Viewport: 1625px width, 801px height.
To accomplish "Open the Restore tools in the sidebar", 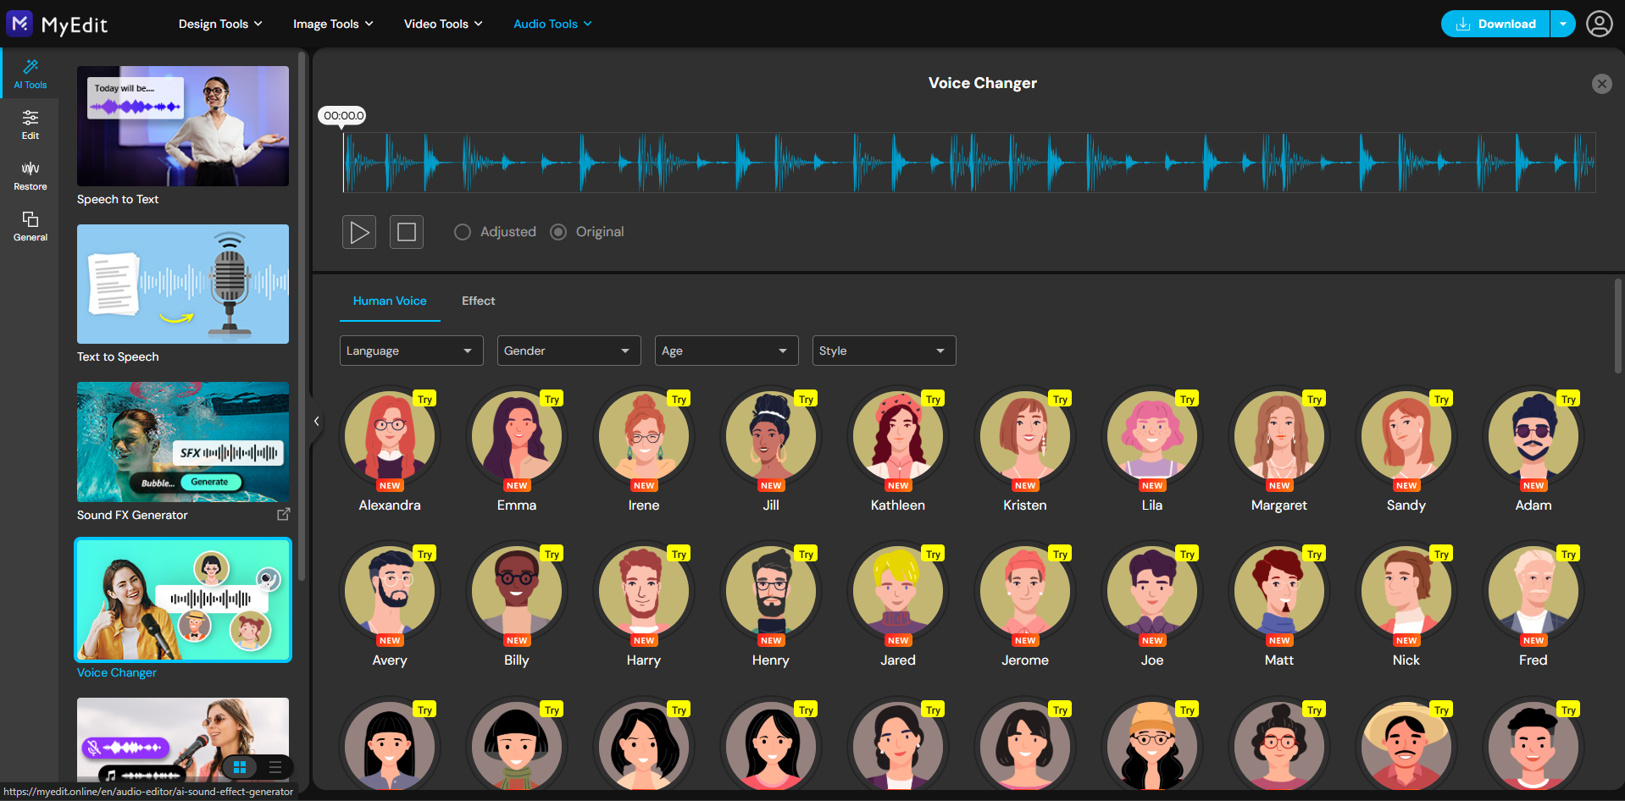I will (x=30, y=174).
